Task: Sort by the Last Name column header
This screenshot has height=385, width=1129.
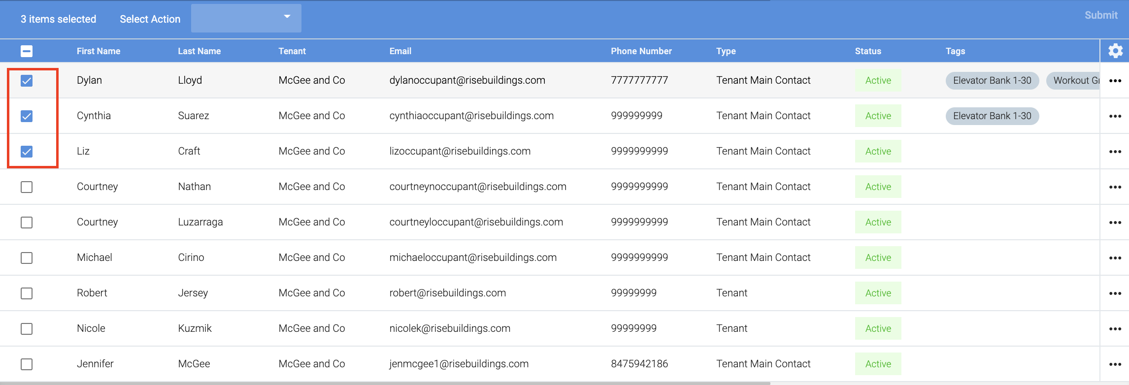Action: coord(199,51)
